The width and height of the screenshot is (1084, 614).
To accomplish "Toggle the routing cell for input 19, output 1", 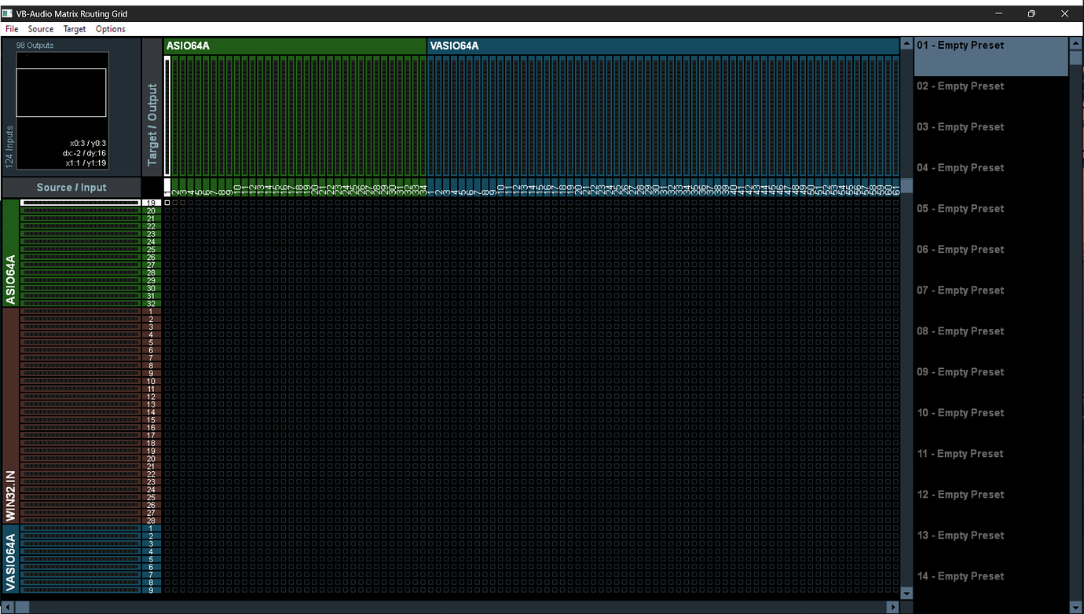I will point(169,201).
